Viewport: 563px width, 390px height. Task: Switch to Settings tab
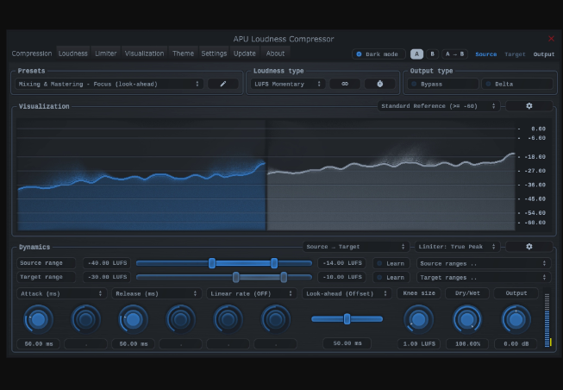click(214, 53)
